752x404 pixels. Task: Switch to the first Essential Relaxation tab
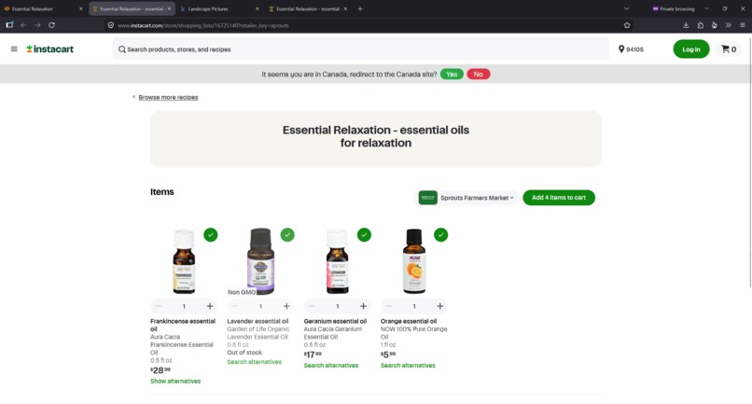click(x=43, y=8)
